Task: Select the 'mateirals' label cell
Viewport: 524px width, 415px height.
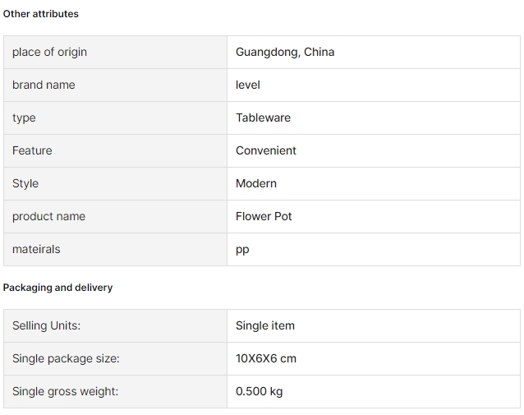Action: click(115, 250)
